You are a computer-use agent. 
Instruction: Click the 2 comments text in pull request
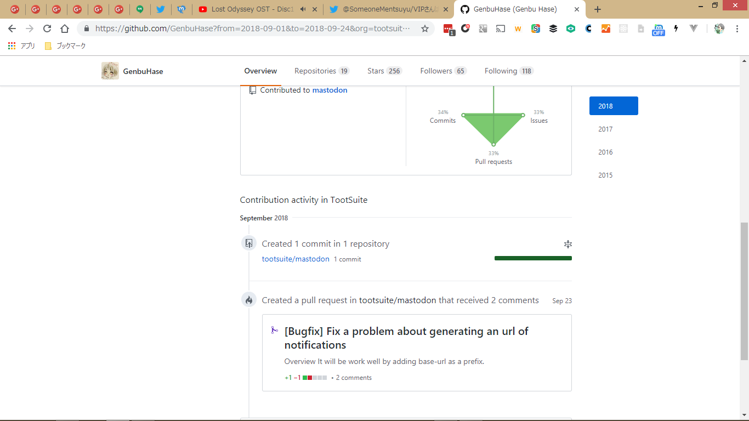(x=354, y=378)
